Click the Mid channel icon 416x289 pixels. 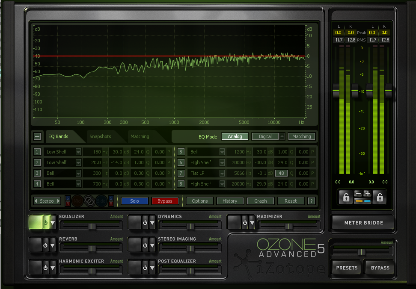[x=77, y=201]
